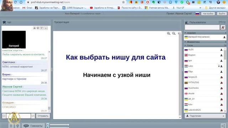Screen dimensions: 228x128
Task: Click the user status icon next to Sergey21
Action: click(222, 77)
